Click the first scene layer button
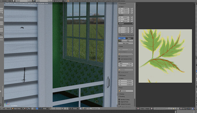The width and height of the screenshot is (197, 113). (51, 108)
